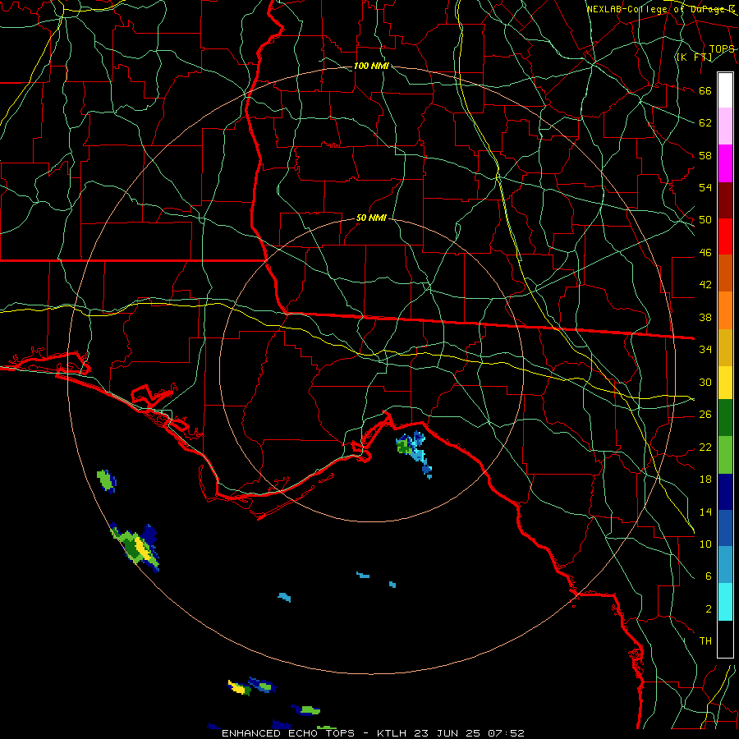The image size is (739, 739).
Task: Click the "30" legend value
Action: click(705, 382)
